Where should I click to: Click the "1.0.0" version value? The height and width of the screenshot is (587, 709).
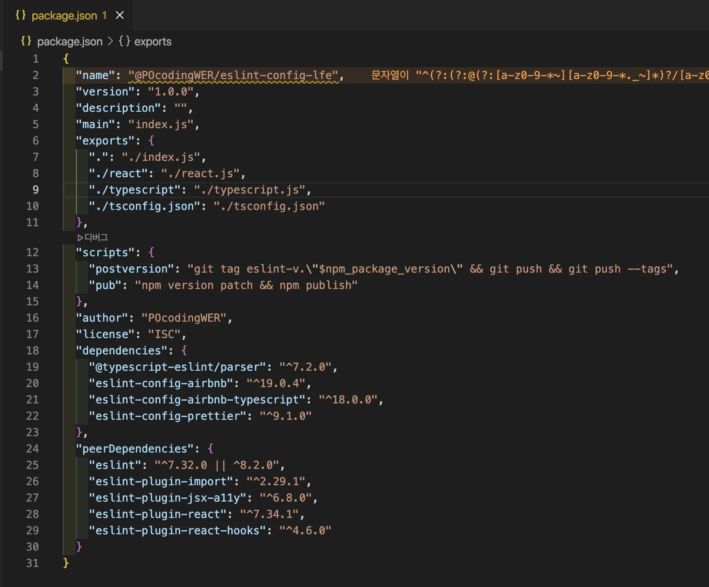[x=171, y=91]
